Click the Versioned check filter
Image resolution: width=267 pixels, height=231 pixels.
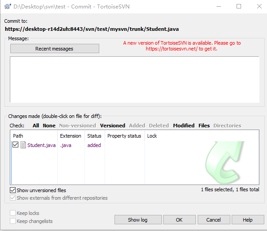point(113,126)
